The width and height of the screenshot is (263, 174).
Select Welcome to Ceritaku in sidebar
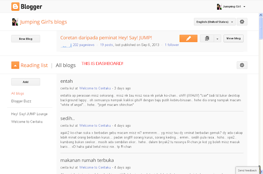(x=27, y=122)
